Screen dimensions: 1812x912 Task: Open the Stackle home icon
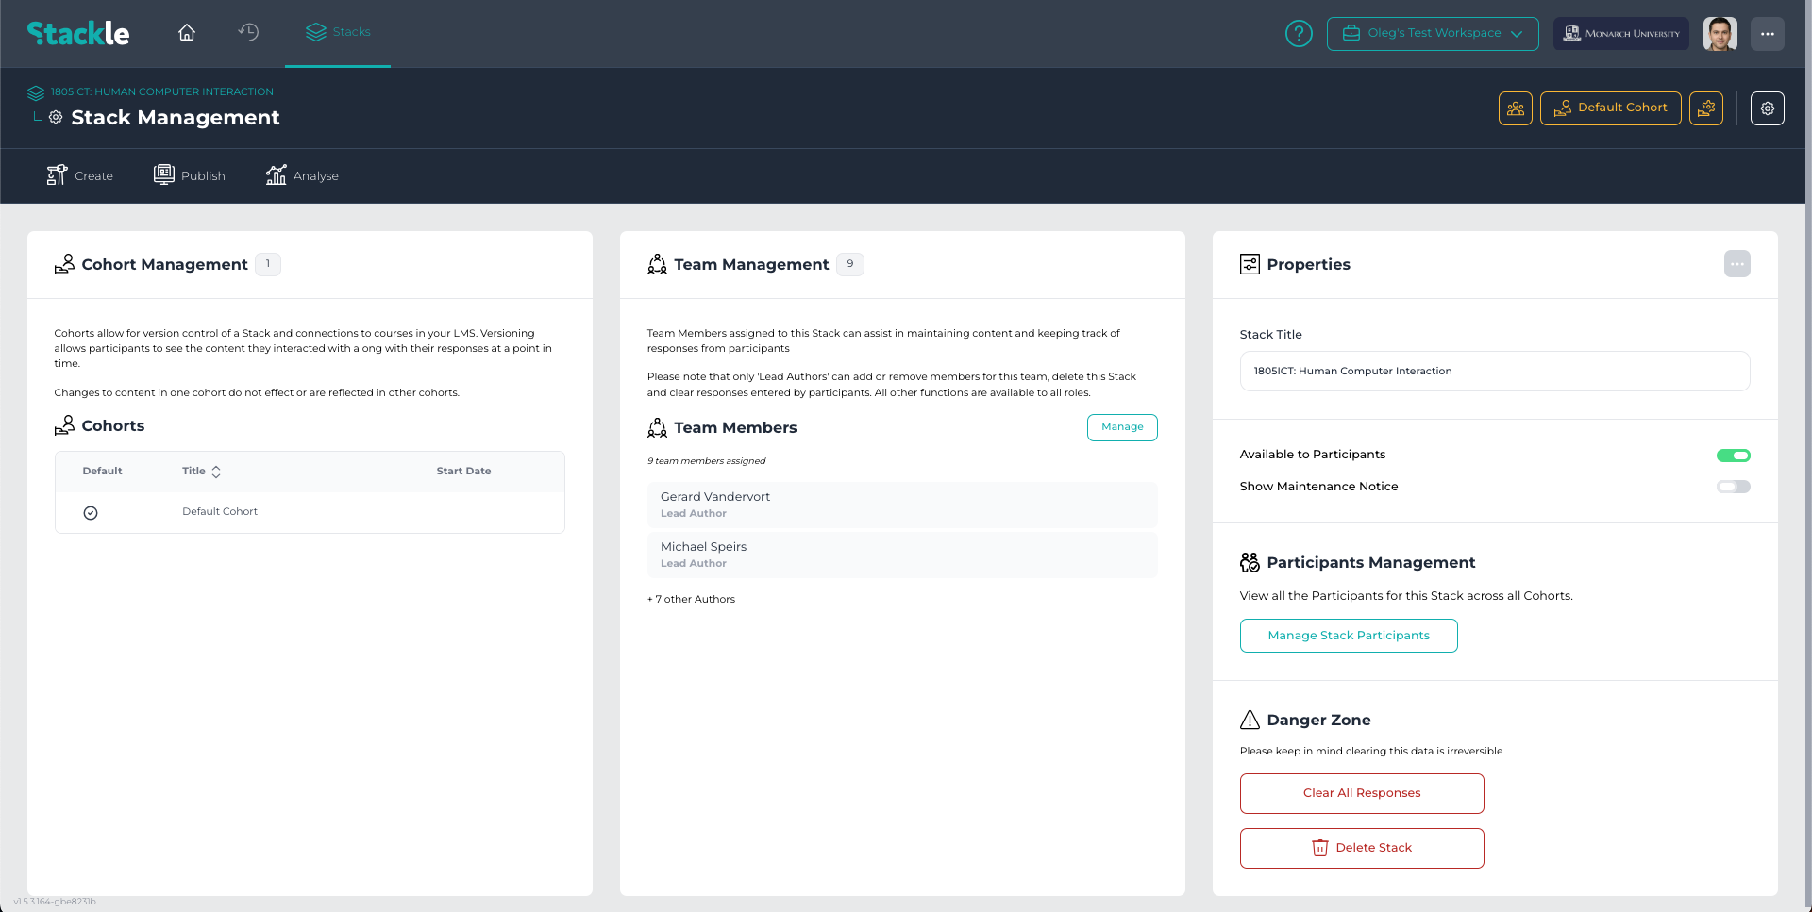point(186,32)
